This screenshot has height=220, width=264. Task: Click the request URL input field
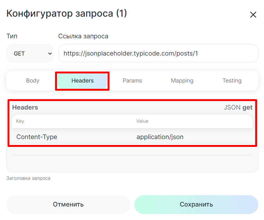coord(158,54)
